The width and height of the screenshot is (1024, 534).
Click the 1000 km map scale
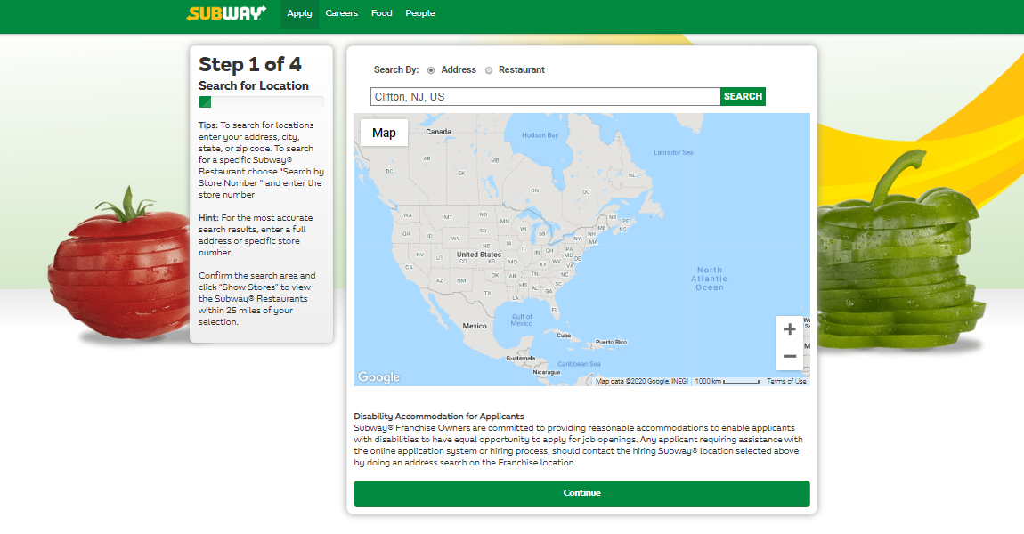coord(727,381)
